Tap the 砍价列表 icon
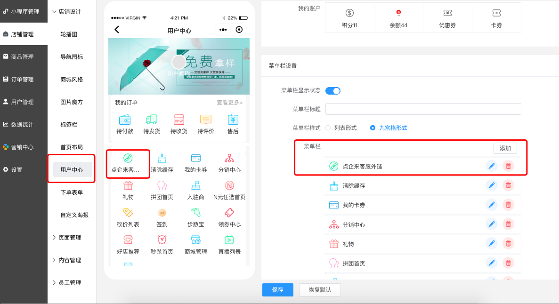 [x=128, y=213]
